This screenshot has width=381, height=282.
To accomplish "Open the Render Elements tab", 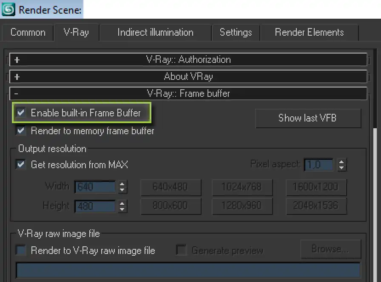I will coord(309,32).
